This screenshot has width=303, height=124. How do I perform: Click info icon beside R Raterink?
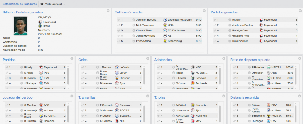click(x=249, y=67)
